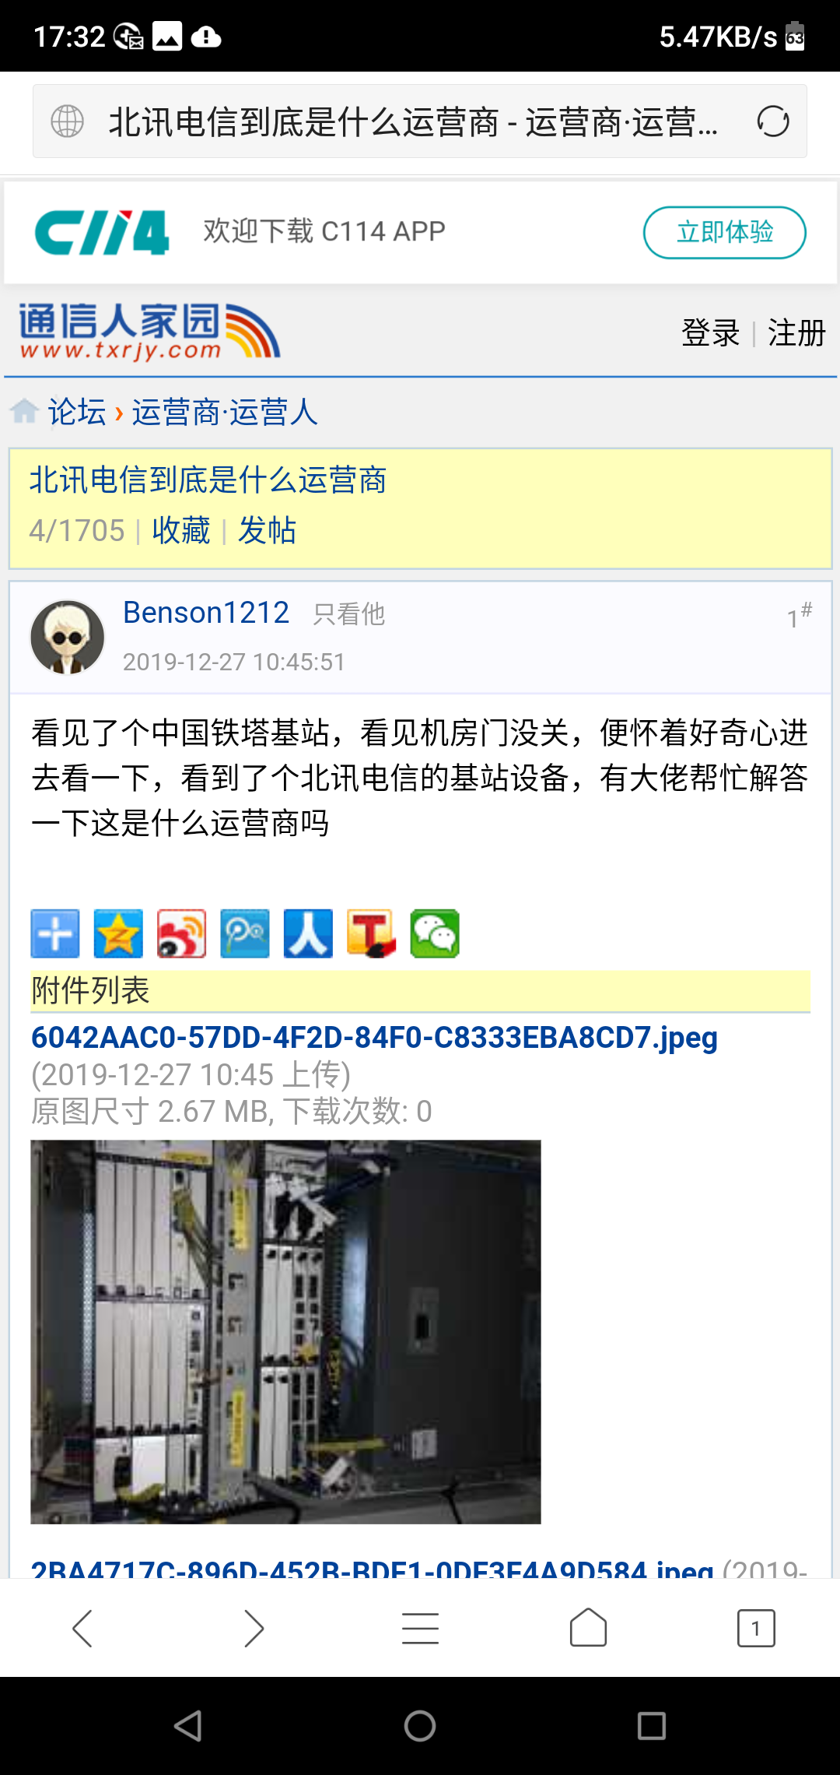Open the base station equipment photo thumbnail
Screen dimensions: 840x1775
coord(285,1332)
